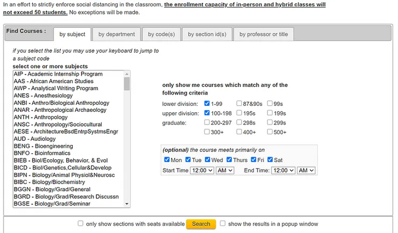Enable the graduate 200-297 checkbox

[208, 122]
